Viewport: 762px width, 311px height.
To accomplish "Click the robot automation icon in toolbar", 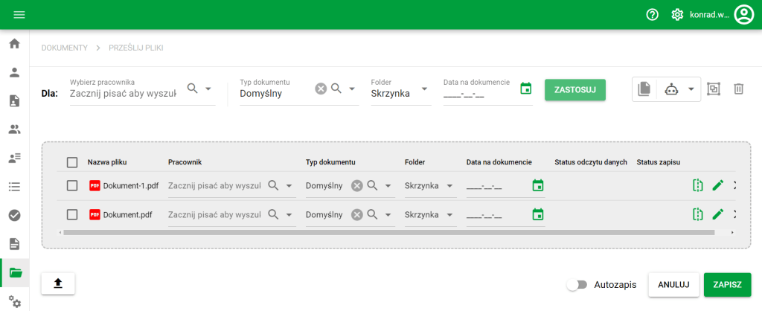I will (671, 89).
